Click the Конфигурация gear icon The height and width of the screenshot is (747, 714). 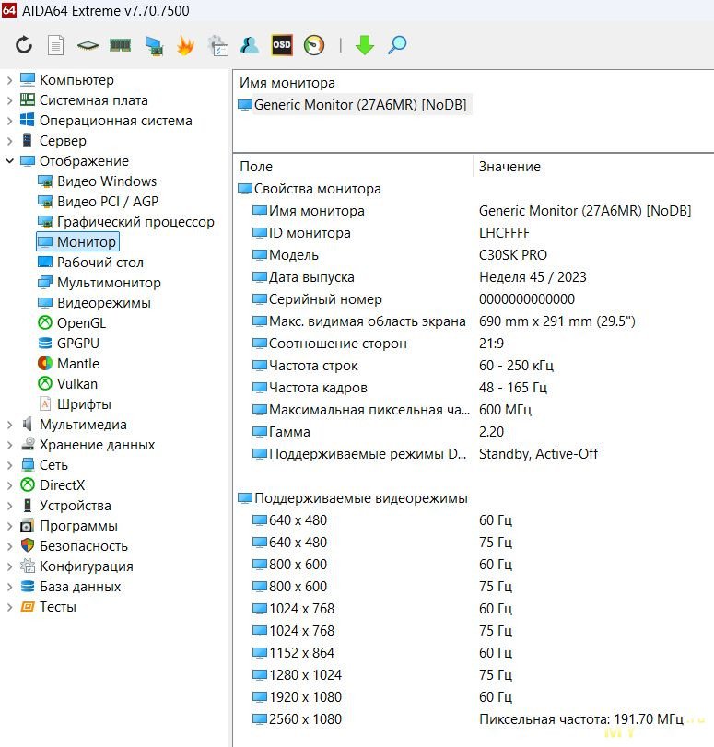(28, 566)
